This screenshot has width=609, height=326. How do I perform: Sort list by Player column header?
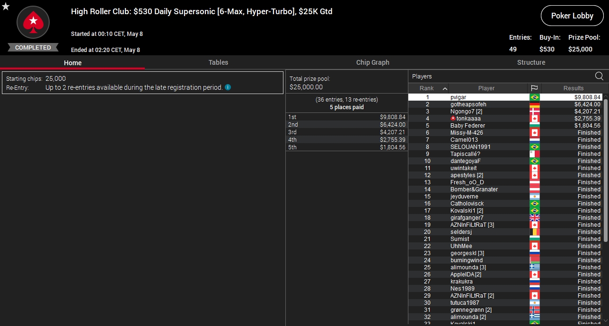486,88
